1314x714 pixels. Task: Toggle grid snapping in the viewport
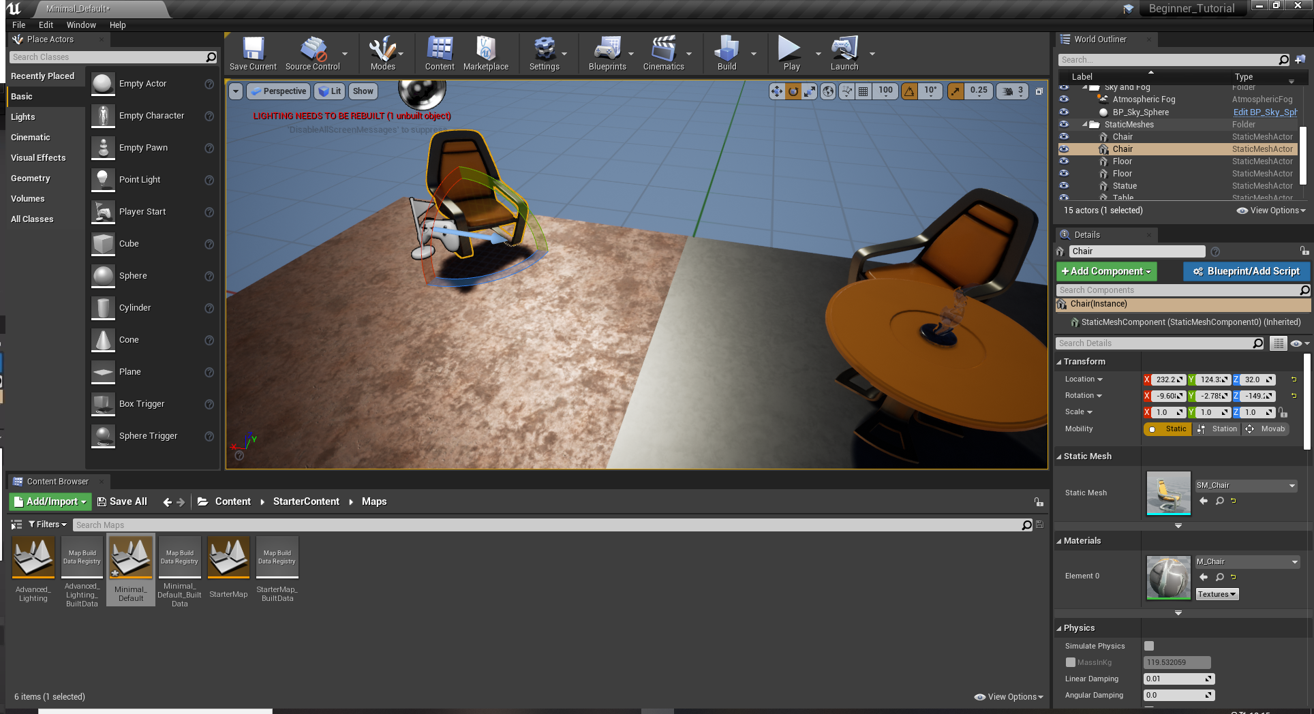pyautogui.click(x=863, y=91)
